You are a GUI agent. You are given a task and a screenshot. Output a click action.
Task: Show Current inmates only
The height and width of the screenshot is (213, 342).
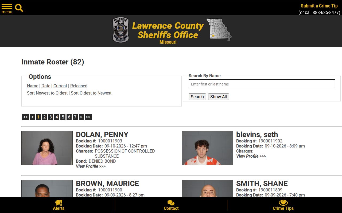[60, 86]
